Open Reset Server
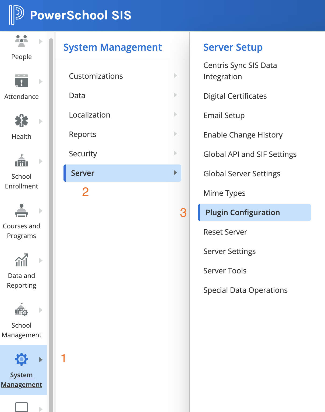325x412 pixels. (x=225, y=232)
